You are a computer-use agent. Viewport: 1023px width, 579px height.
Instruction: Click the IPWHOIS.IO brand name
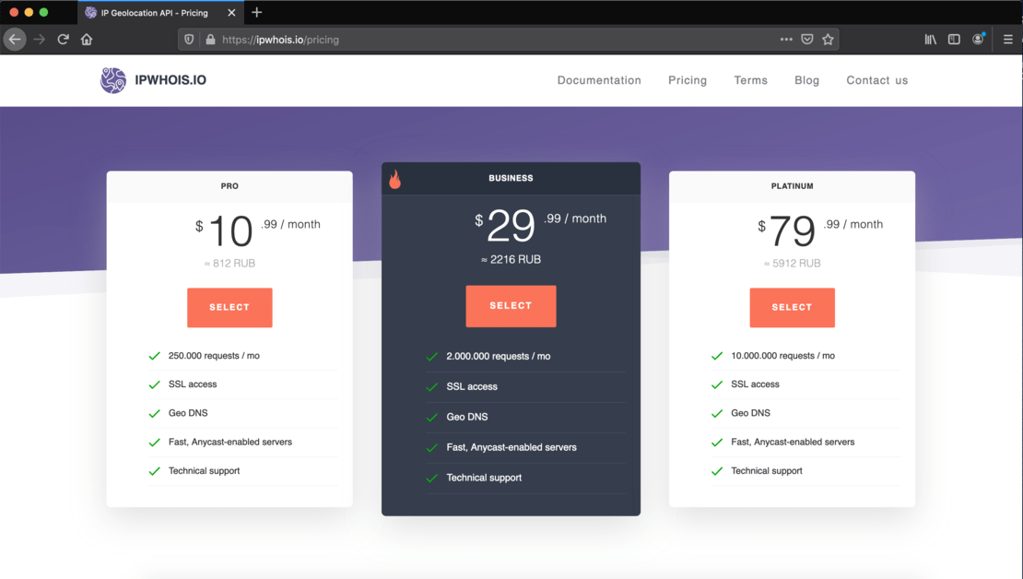(x=170, y=79)
